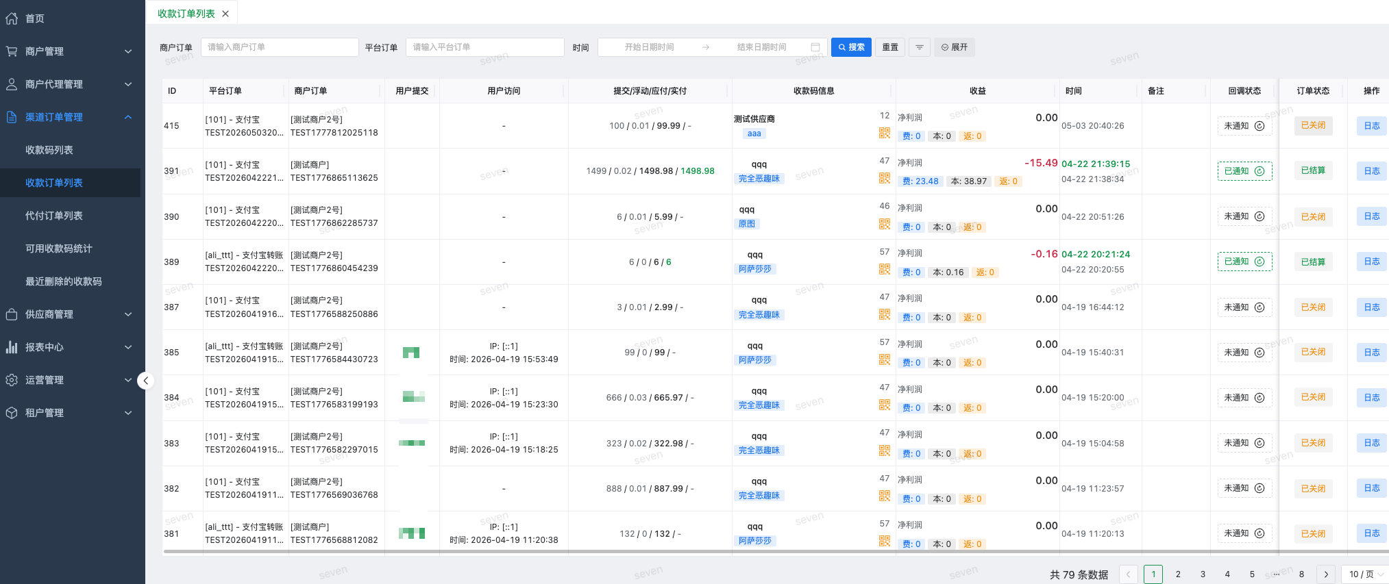The width and height of the screenshot is (1389, 584).
Task: Open QR code icon for order 415
Action: coord(885,133)
